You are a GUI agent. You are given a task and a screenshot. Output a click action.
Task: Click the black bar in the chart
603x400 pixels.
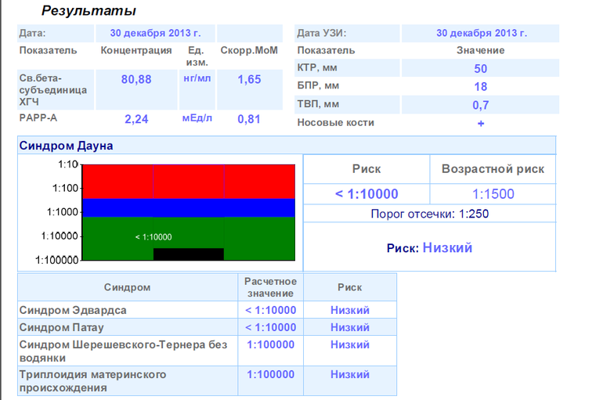tap(188, 254)
